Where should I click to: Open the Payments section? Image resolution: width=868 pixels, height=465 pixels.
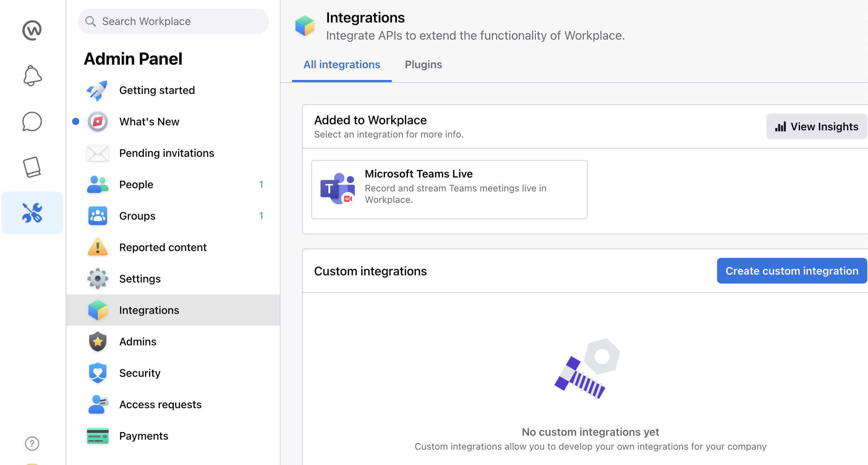click(x=143, y=436)
